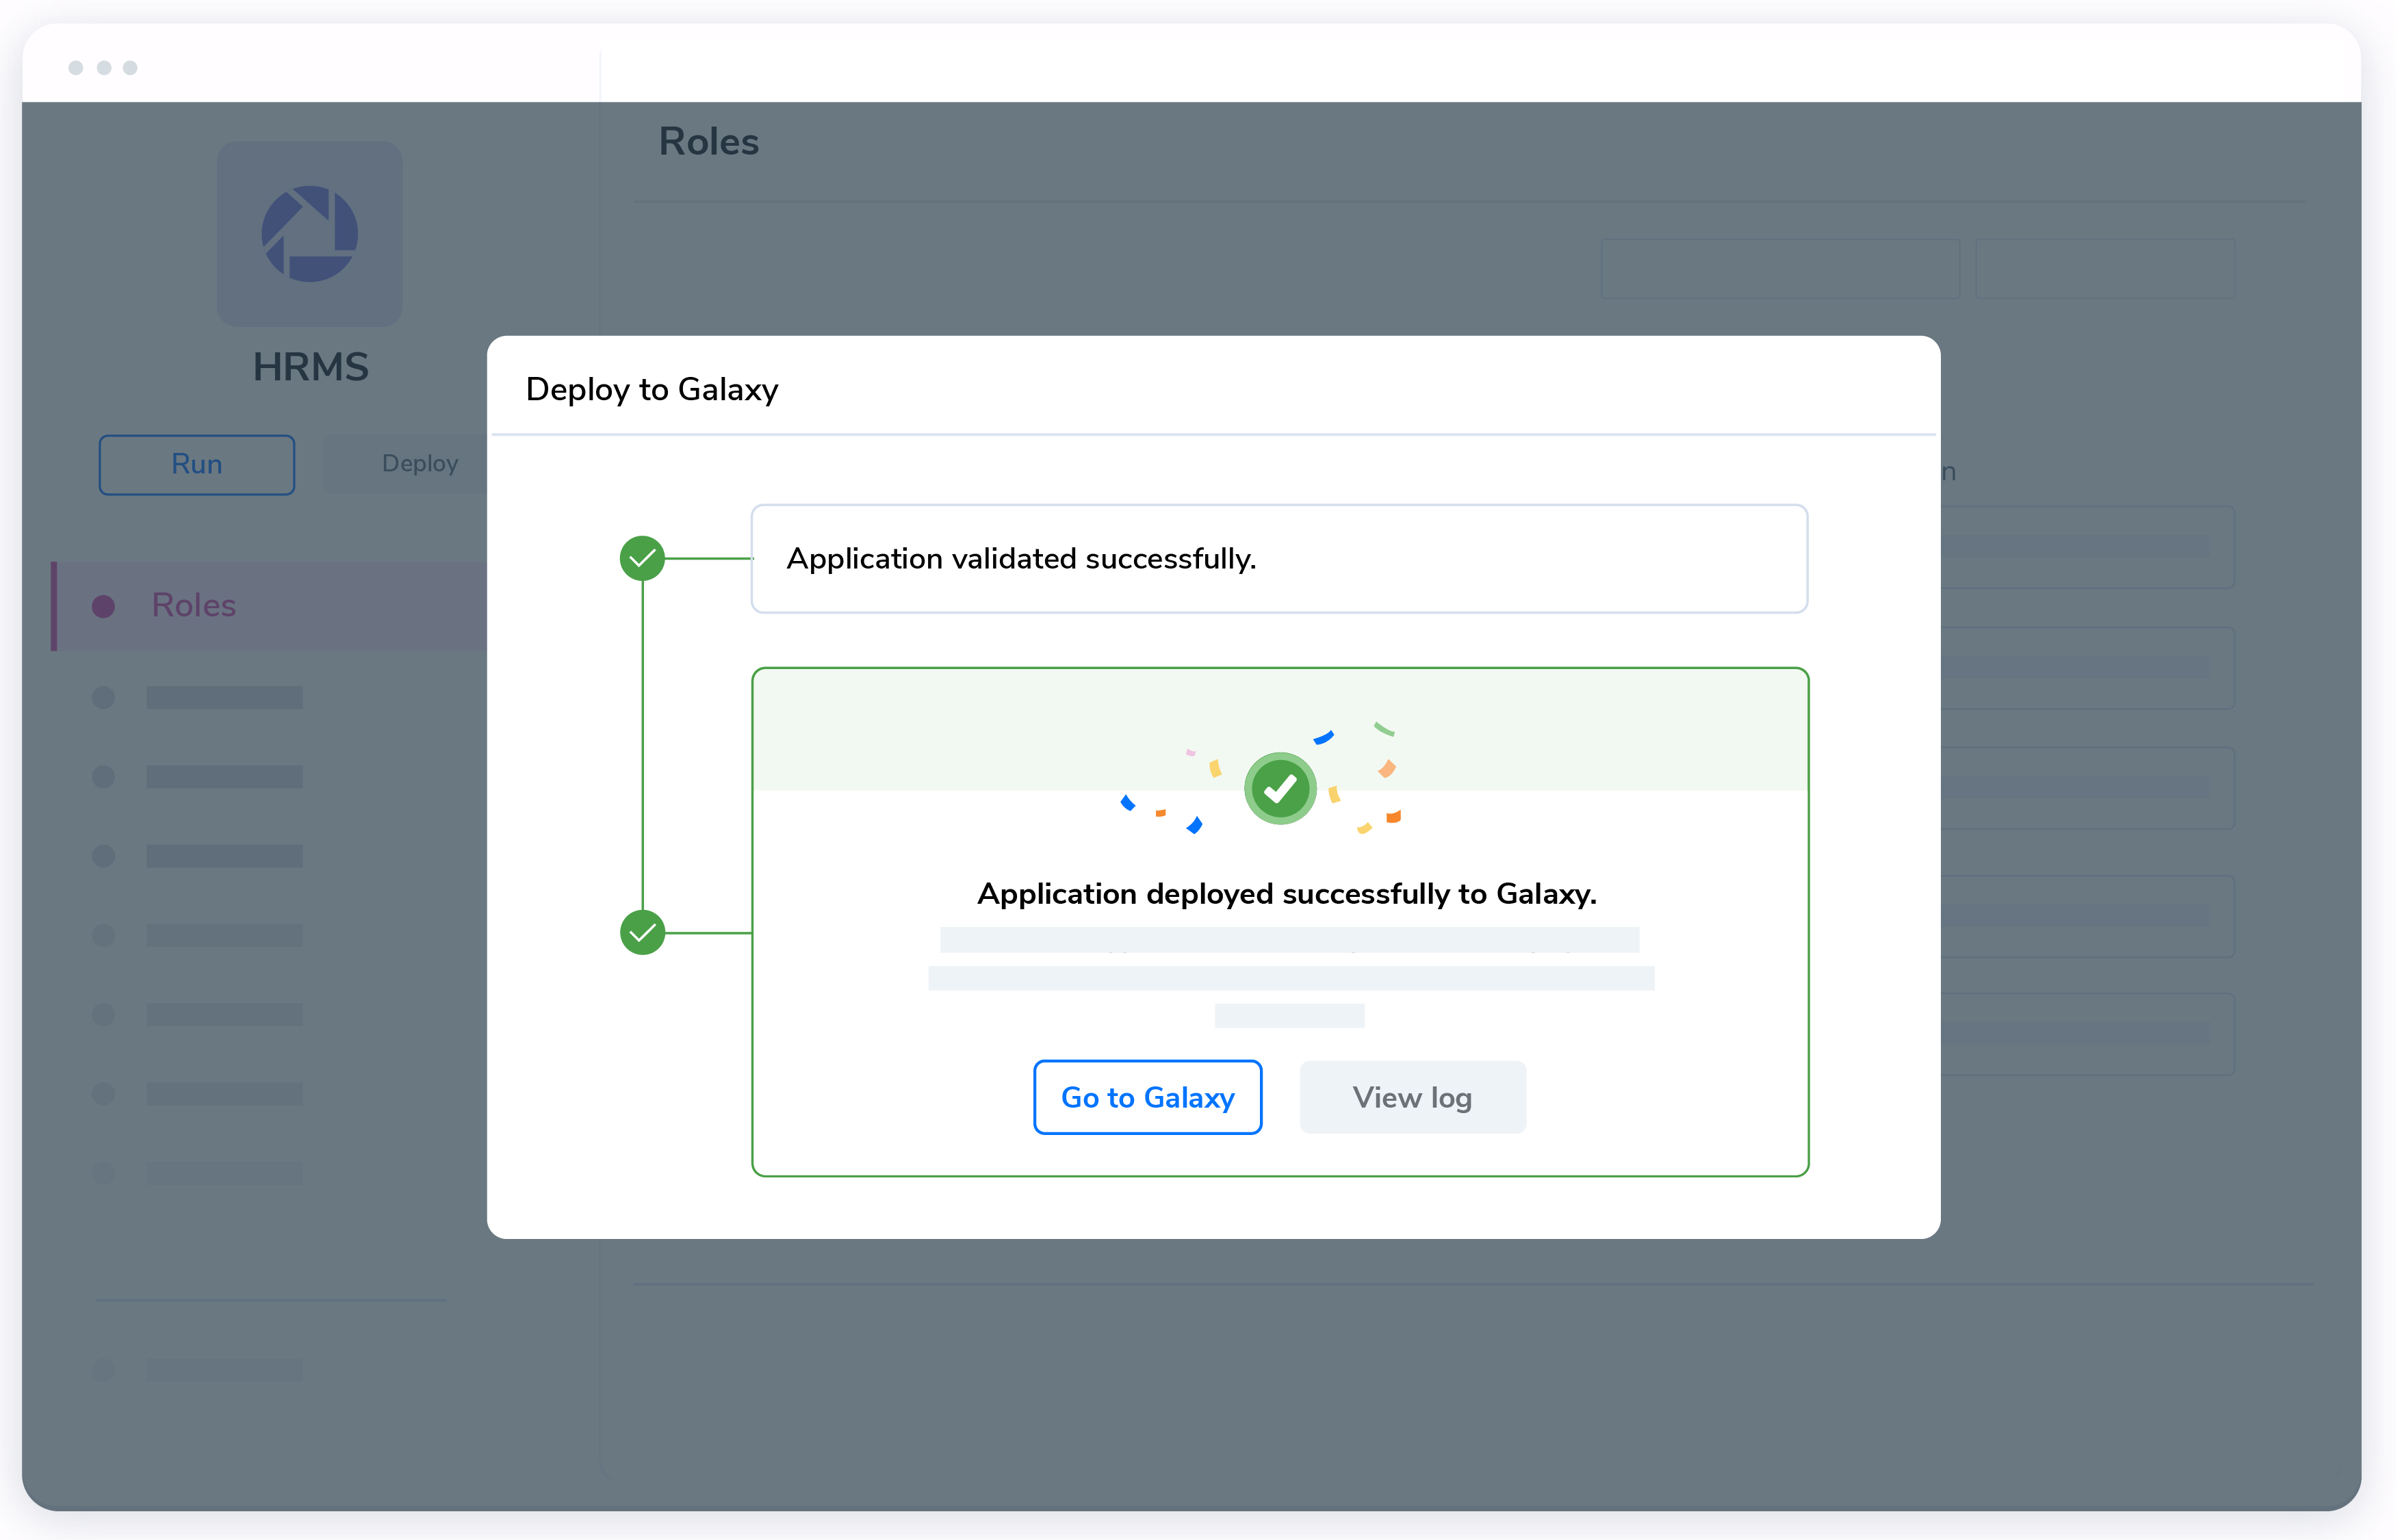Click the Application deployed successfully to Galaxy text
The image size is (2396, 1540).
coord(1287,893)
